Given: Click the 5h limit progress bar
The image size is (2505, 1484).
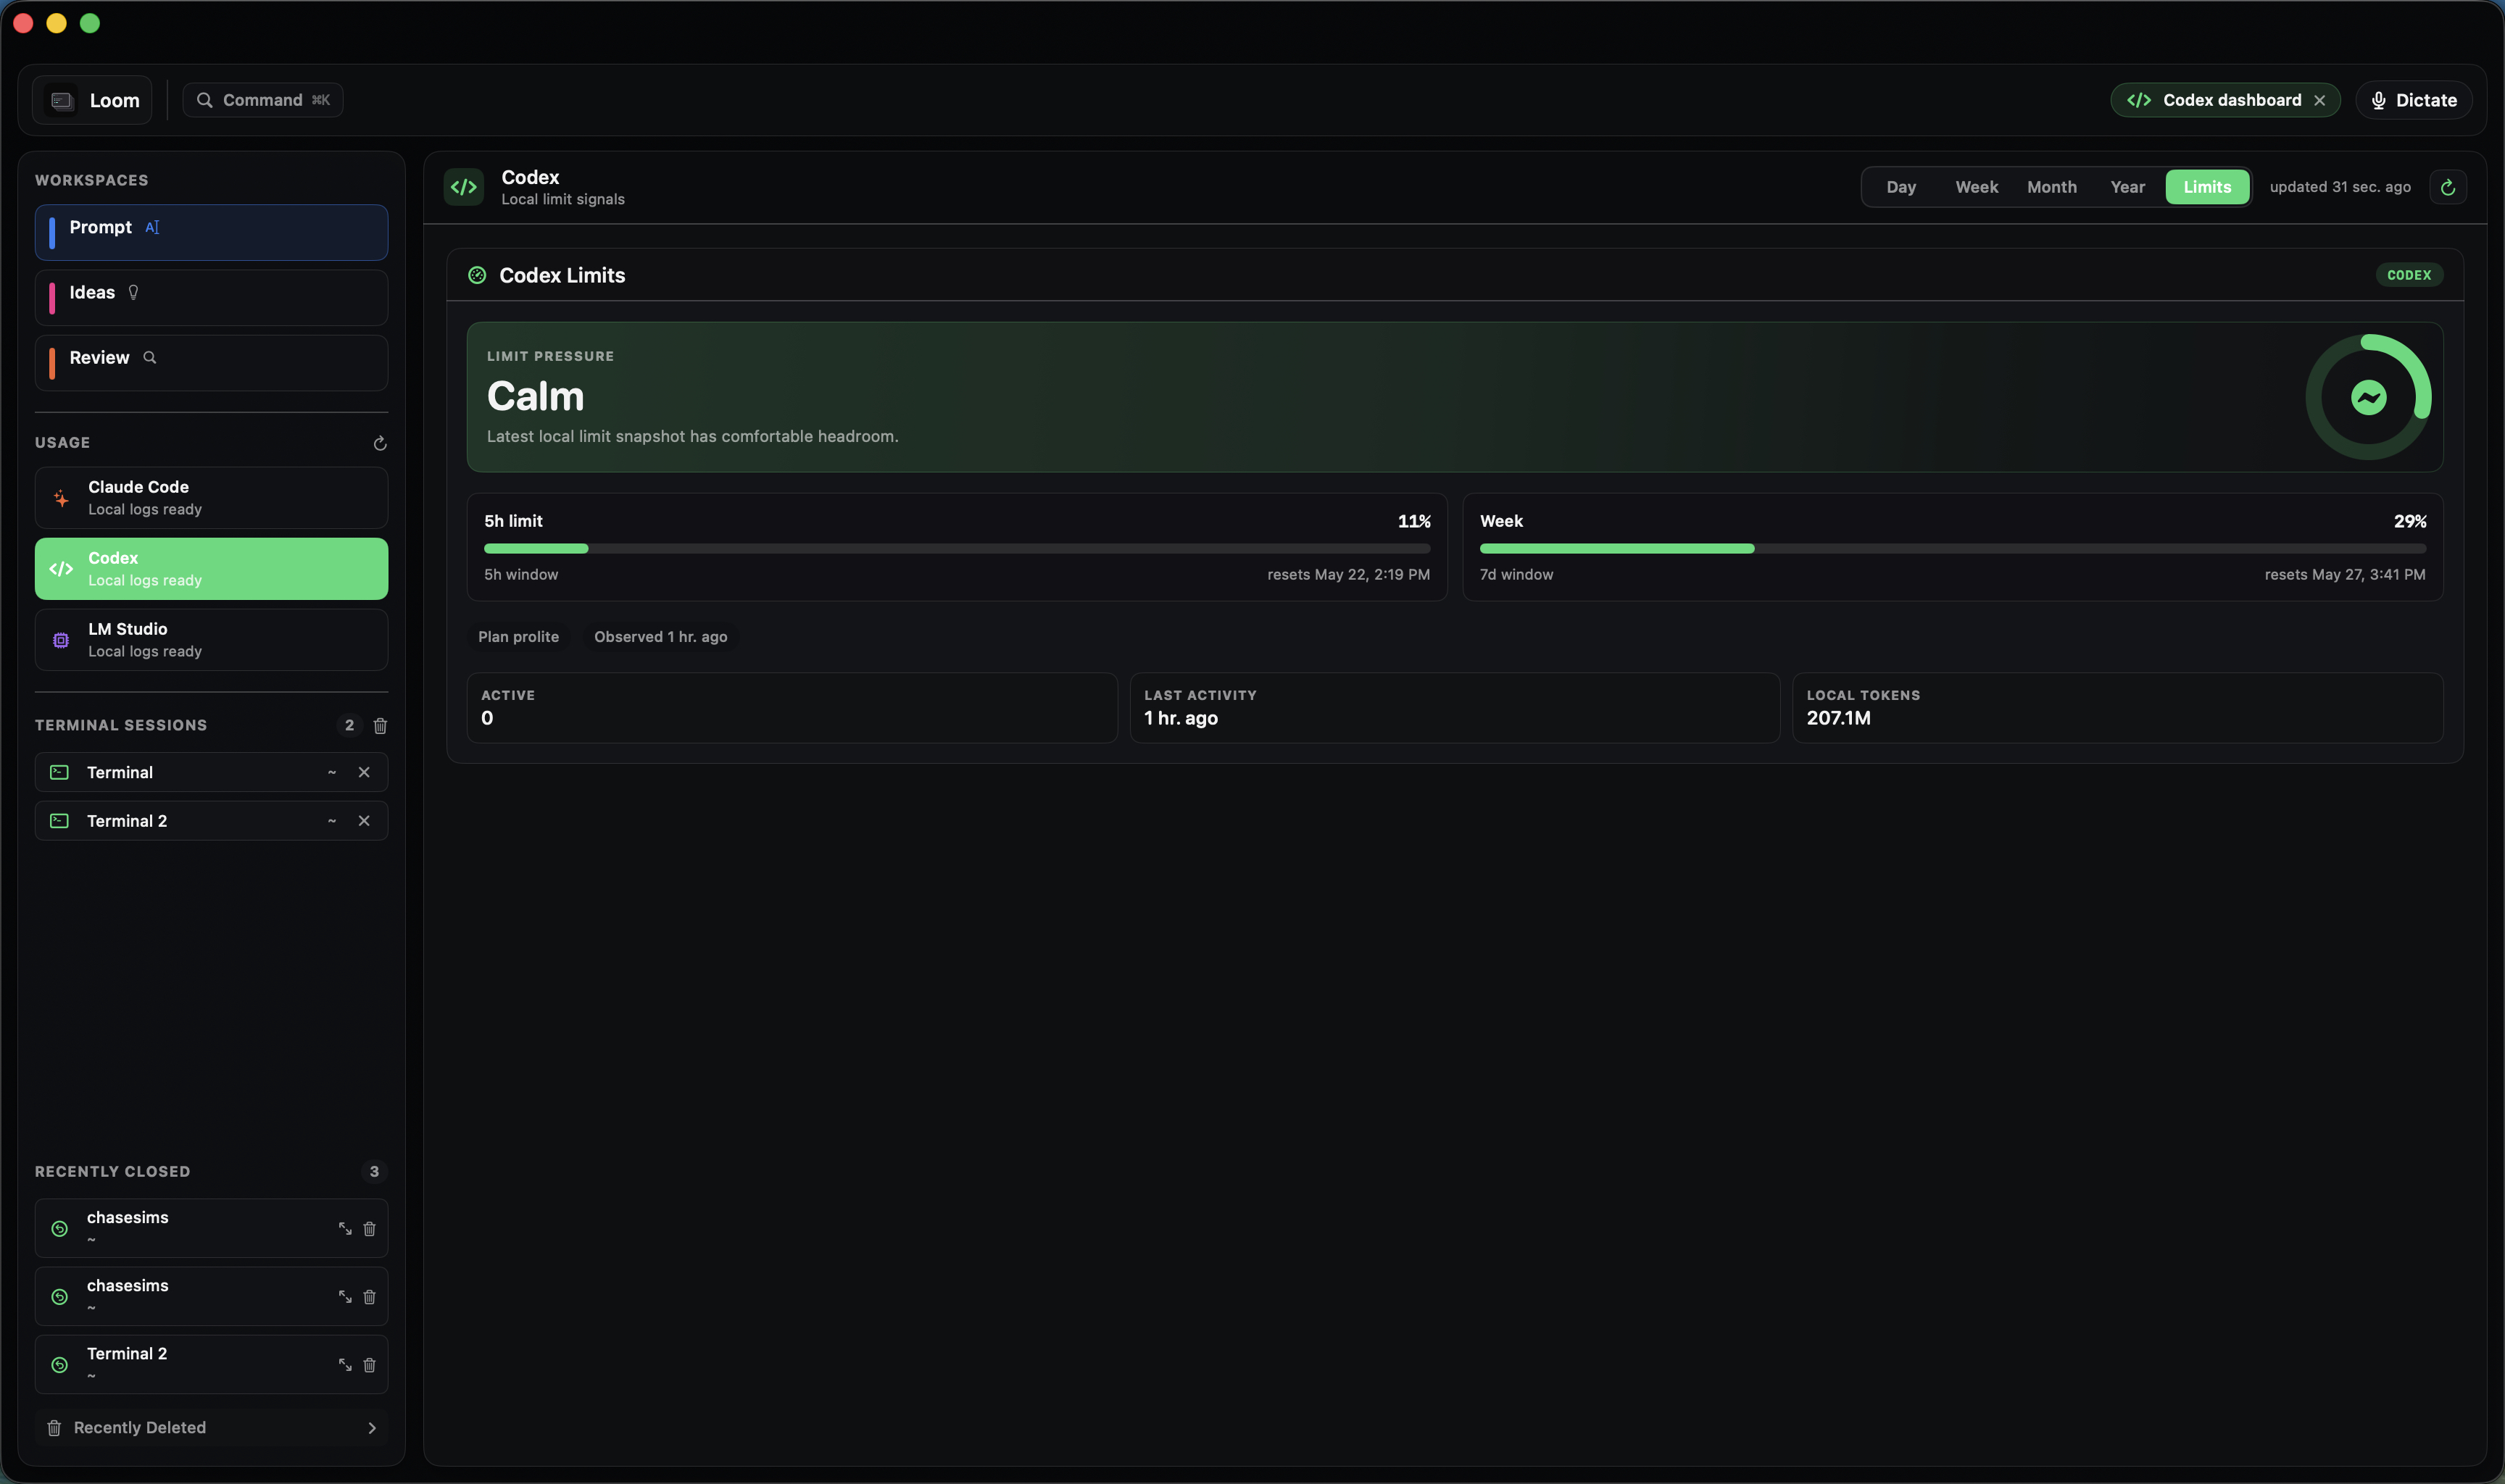Looking at the screenshot, I should tap(957, 548).
